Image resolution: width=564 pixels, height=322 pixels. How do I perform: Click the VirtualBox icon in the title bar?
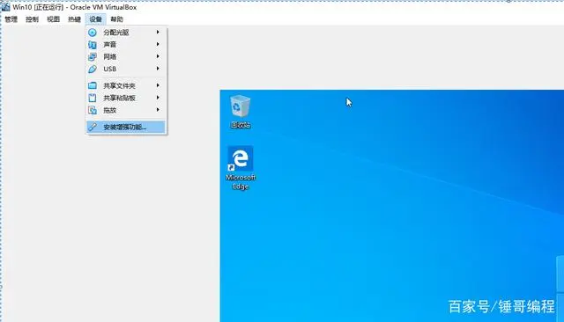coord(6,6)
